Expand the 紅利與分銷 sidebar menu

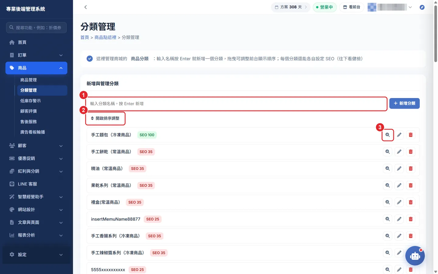tap(36, 171)
